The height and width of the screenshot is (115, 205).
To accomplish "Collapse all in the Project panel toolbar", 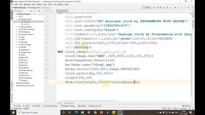I will [35, 11].
